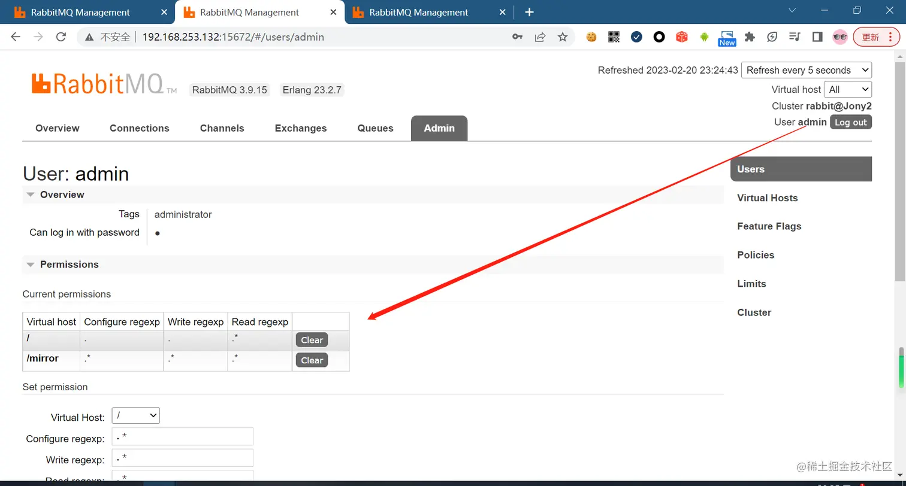The height and width of the screenshot is (486, 906).
Task: Go to the Queues tab
Action: [376, 128]
